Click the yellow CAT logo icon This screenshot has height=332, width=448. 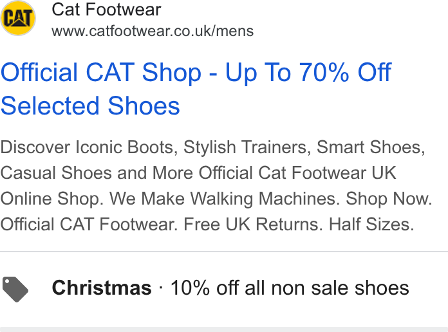(18, 18)
